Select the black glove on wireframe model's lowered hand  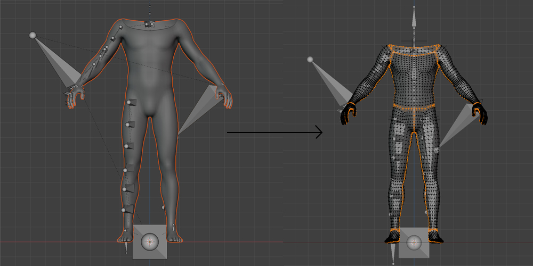[x=481, y=113]
